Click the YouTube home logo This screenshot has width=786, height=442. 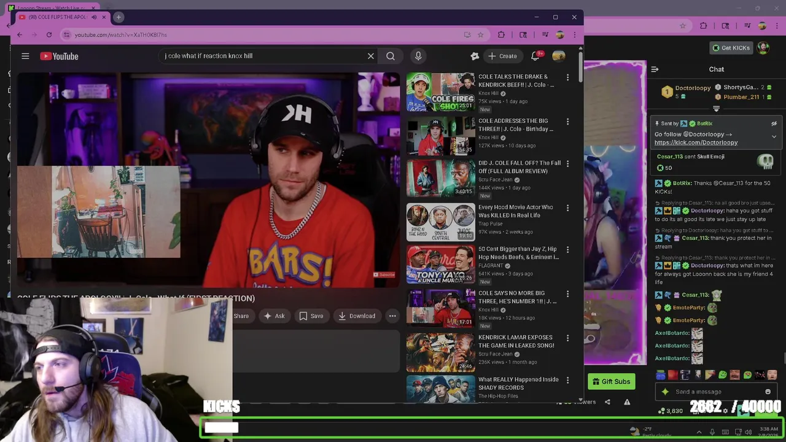coord(59,56)
